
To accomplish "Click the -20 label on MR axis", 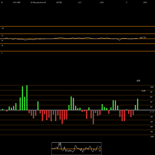I will [x=151, y=117].
